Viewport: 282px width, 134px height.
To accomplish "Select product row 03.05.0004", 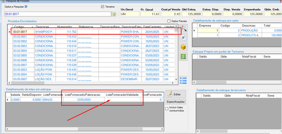I will [x=91, y=74].
